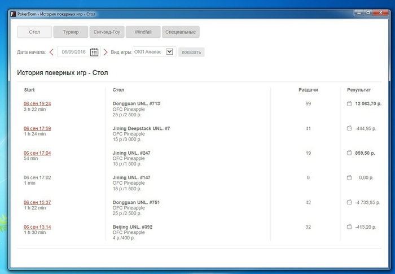Screen dimensions: 395x274
Task: Select table name Dongguan UNL. #713
Action: pos(137,104)
